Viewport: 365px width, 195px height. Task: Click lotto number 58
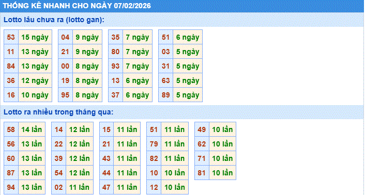tap(11, 129)
